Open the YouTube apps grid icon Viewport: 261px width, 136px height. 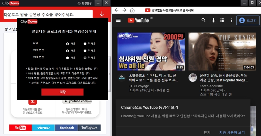point(222,20)
